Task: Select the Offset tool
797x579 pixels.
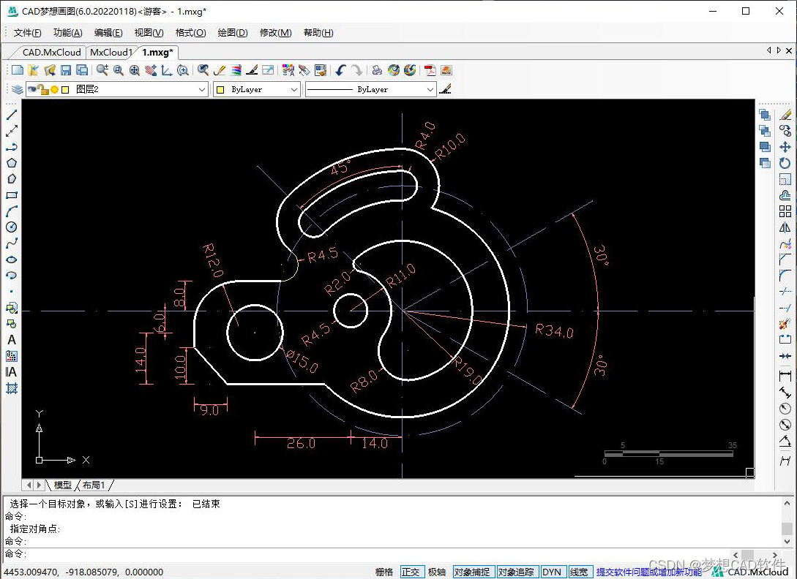Action: 785,195
